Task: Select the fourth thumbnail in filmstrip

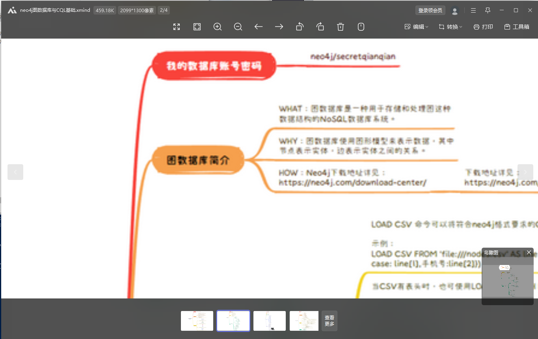Action: [x=304, y=321]
